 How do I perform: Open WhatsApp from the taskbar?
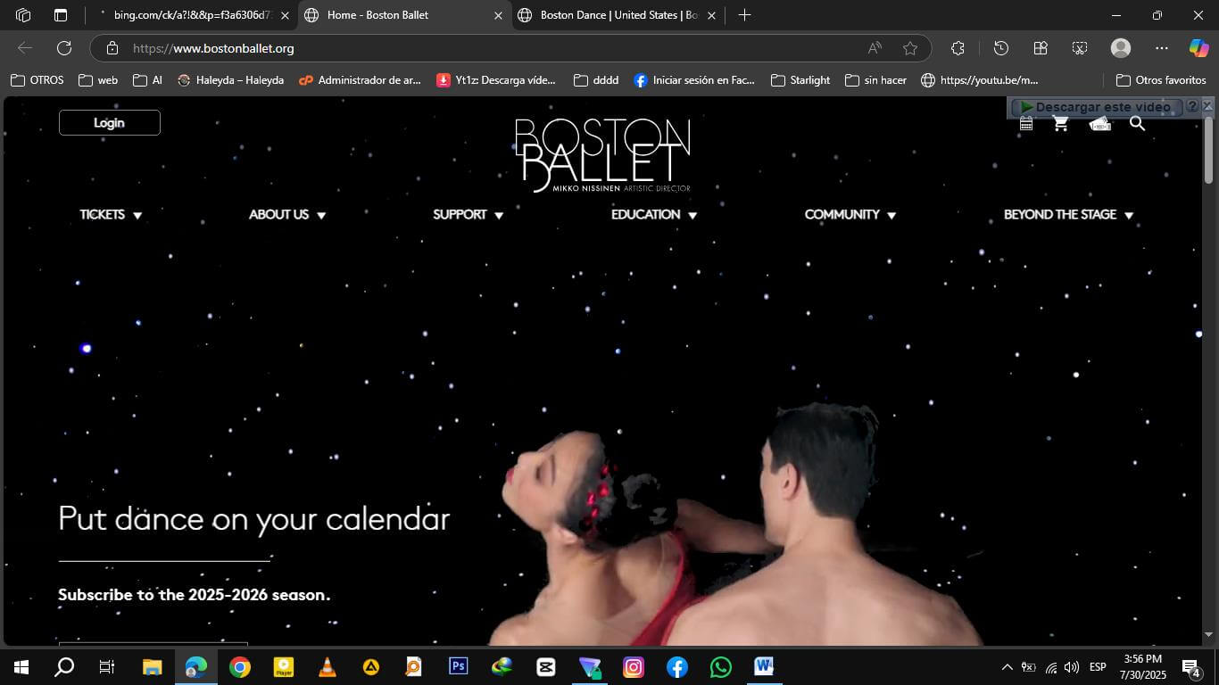720,667
